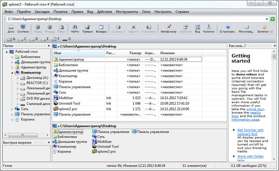Click the address path input field
Screen dimensions: 279x171
click(x=136, y=19)
